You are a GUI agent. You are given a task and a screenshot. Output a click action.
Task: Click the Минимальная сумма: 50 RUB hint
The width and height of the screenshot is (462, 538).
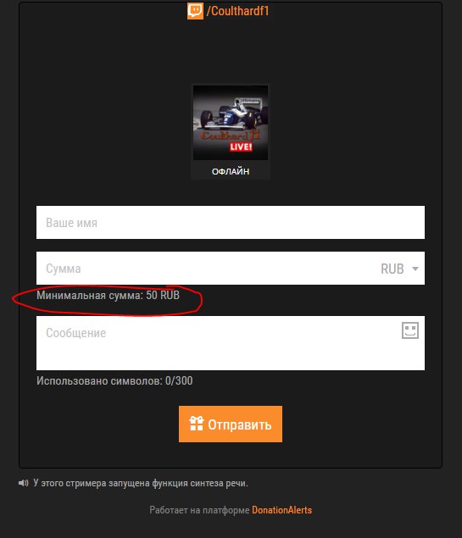point(109,295)
